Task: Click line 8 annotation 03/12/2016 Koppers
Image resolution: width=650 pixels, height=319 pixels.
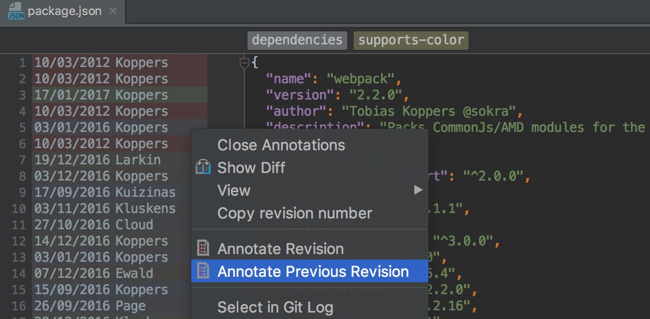Action: point(101,176)
